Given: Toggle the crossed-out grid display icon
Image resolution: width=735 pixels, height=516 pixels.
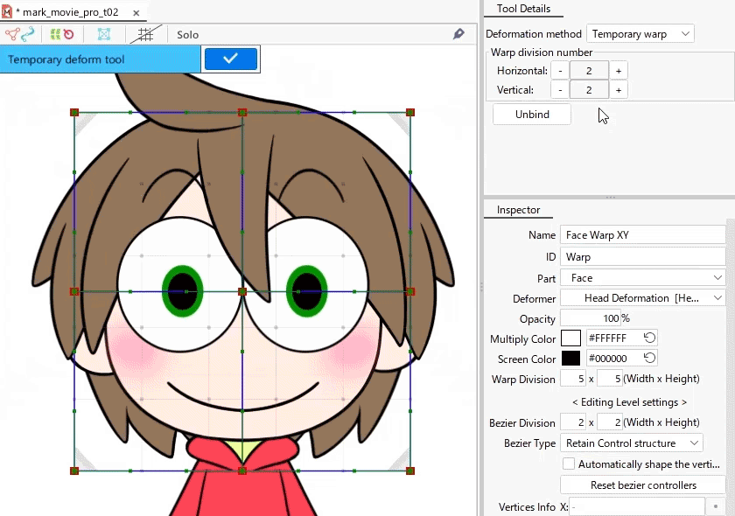Looking at the screenshot, I should 146,34.
